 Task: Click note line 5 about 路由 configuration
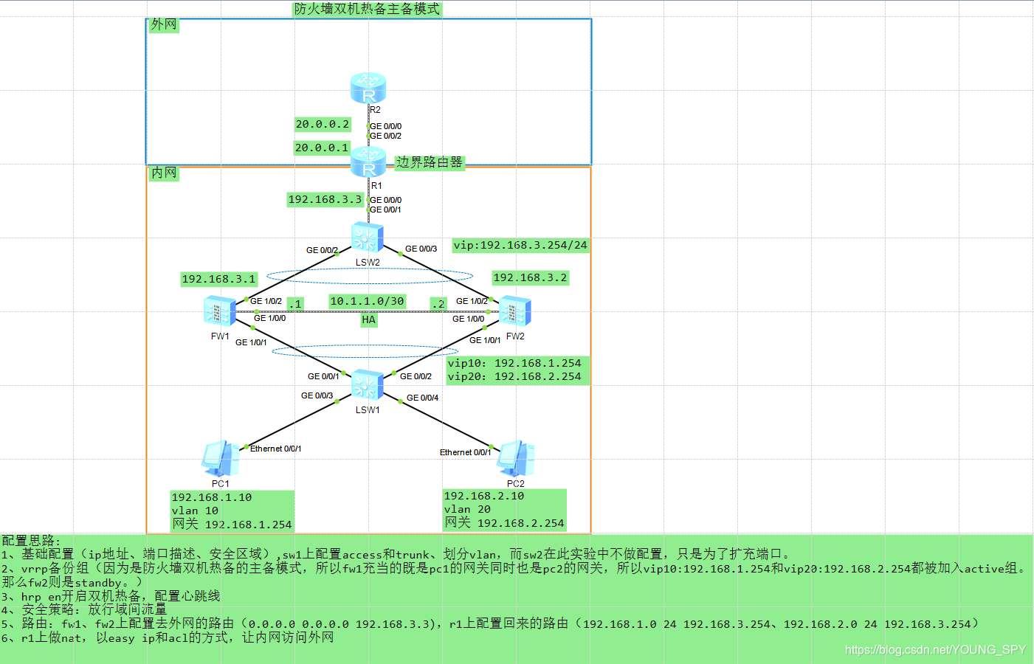[491, 623]
